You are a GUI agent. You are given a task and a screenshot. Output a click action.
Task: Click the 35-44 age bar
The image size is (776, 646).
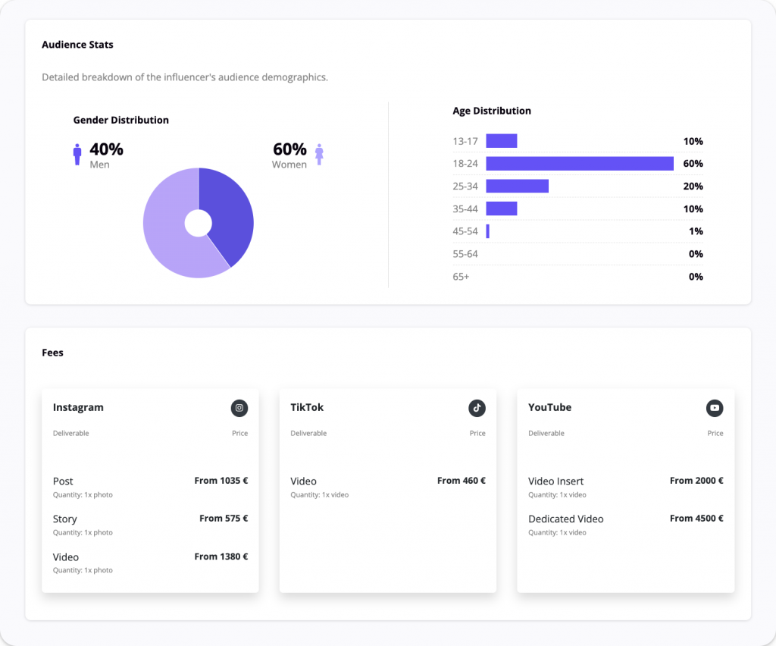click(x=501, y=209)
